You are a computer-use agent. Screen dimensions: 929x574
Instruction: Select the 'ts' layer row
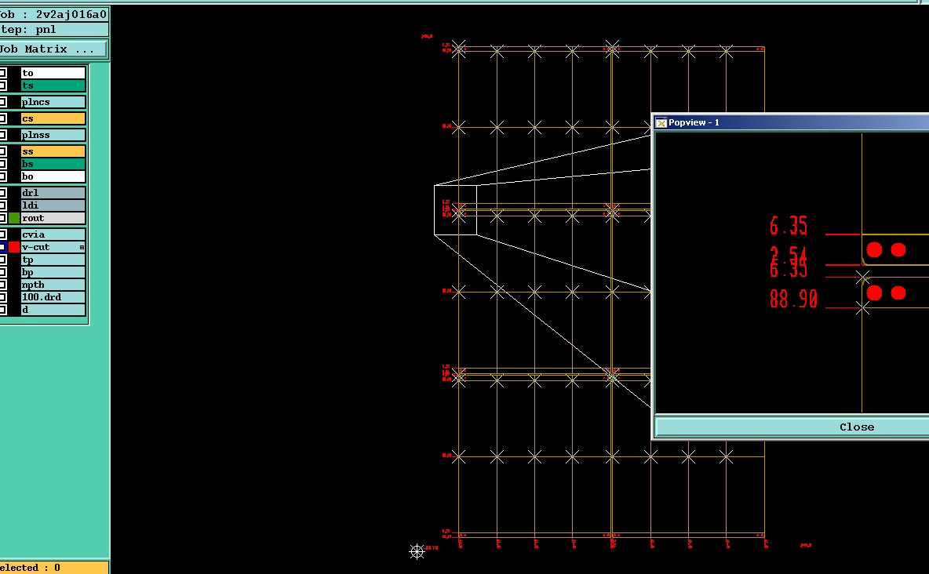pos(53,86)
